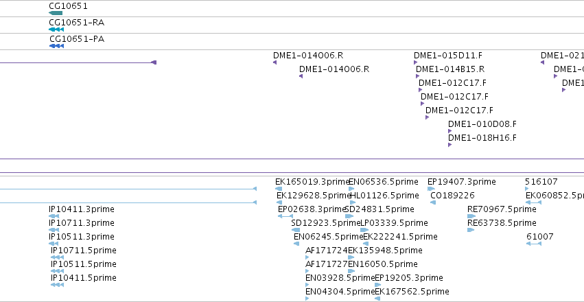This screenshot has height=302, width=584.
Task: Select the IP10511.5prime label
Action: tap(84, 264)
